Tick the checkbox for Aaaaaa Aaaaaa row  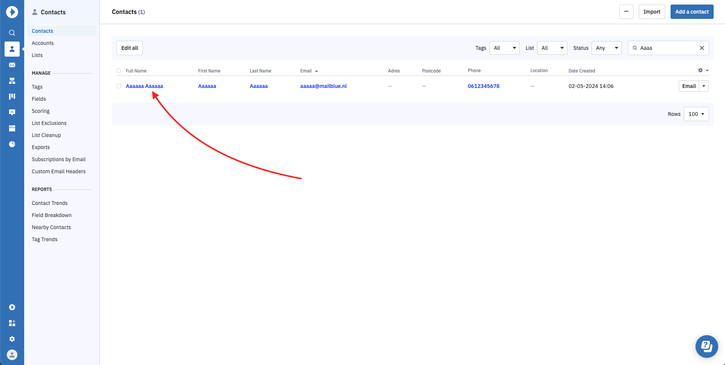point(119,86)
